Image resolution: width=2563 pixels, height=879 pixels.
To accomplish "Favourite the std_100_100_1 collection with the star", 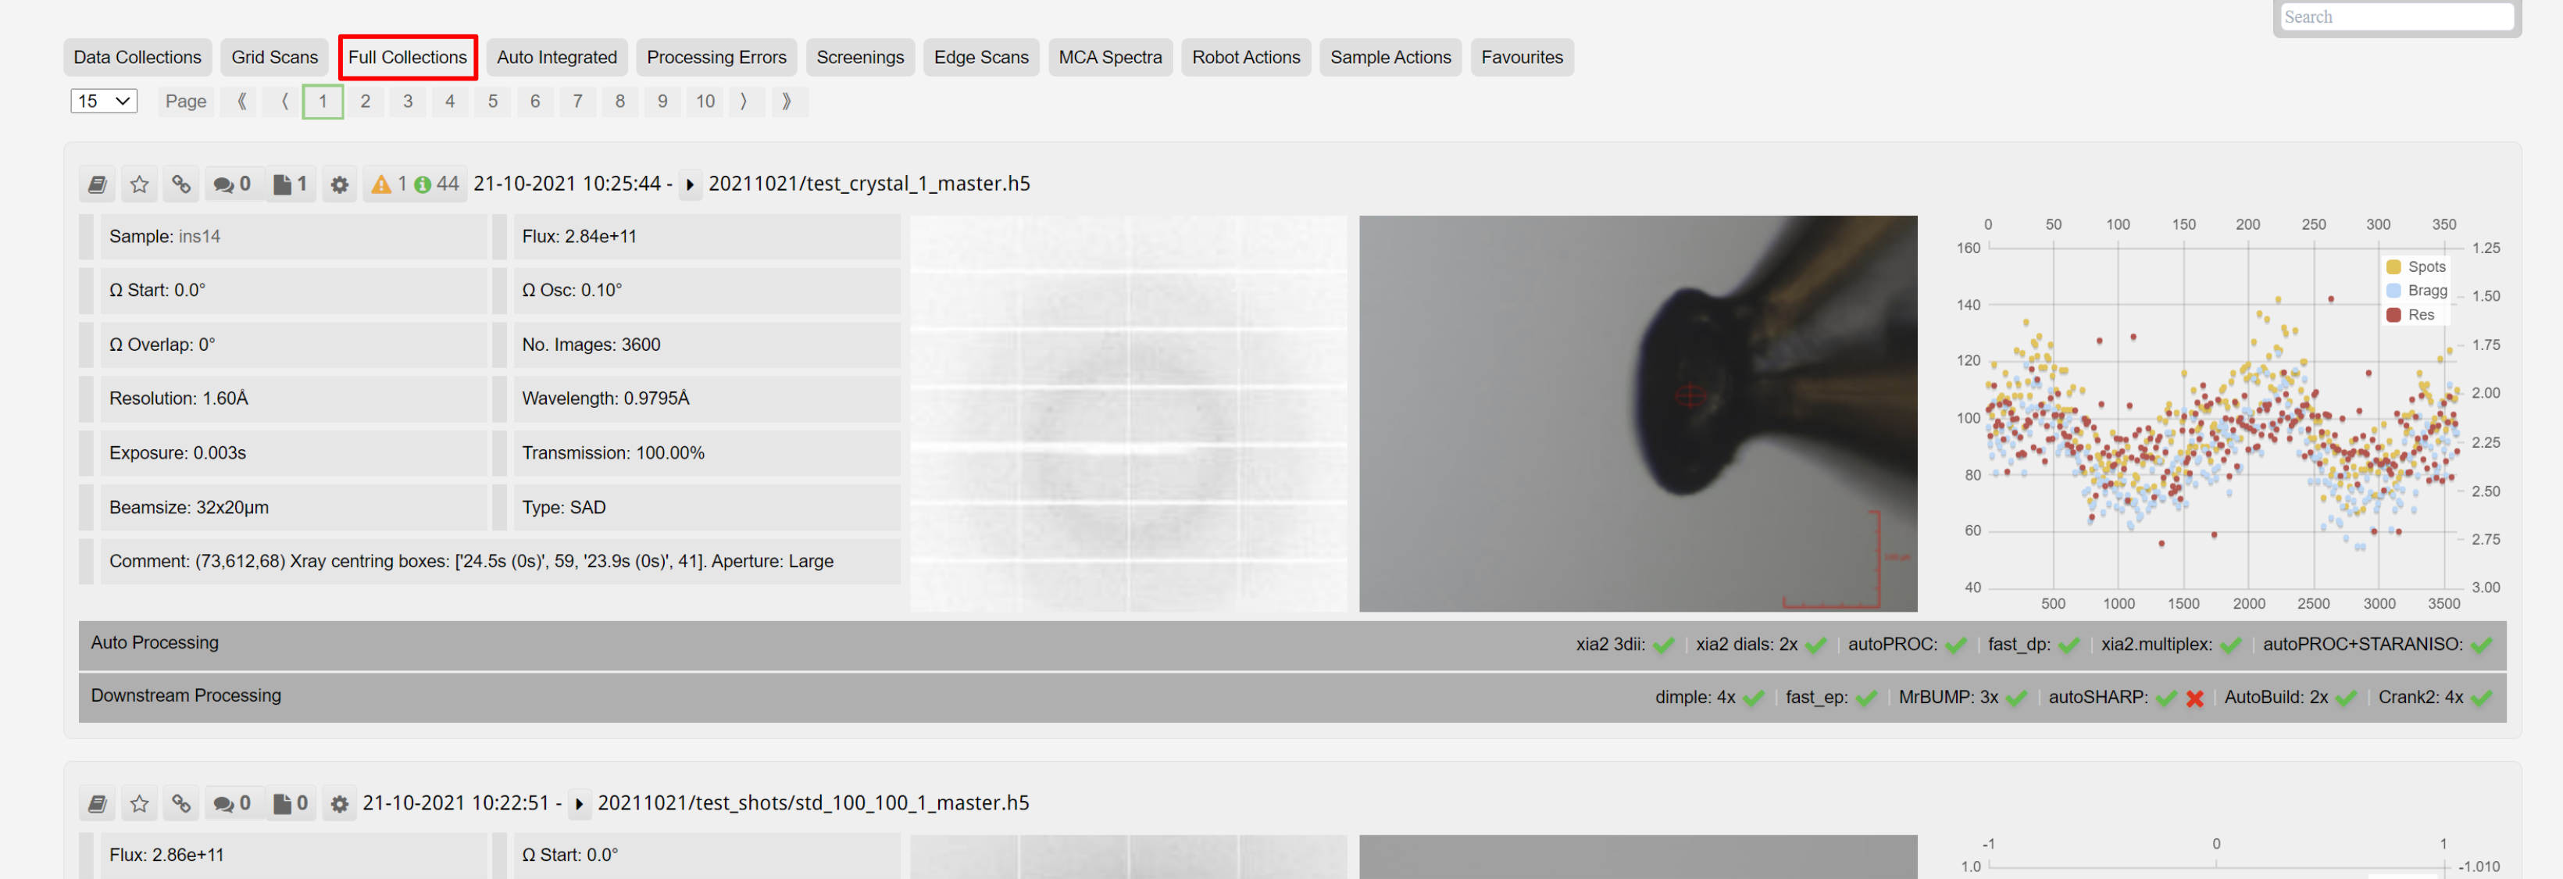I will pyautogui.click(x=139, y=803).
